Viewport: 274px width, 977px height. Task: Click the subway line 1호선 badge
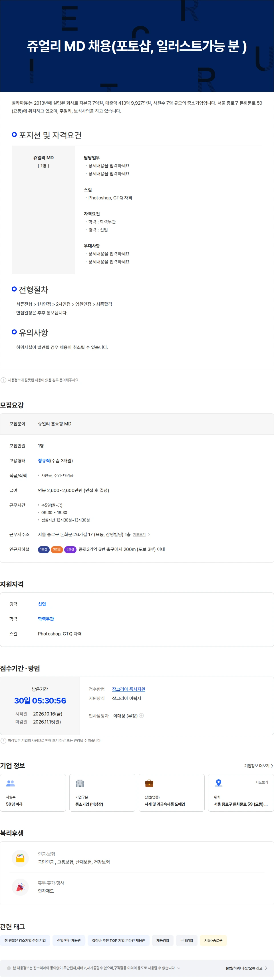point(43,550)
